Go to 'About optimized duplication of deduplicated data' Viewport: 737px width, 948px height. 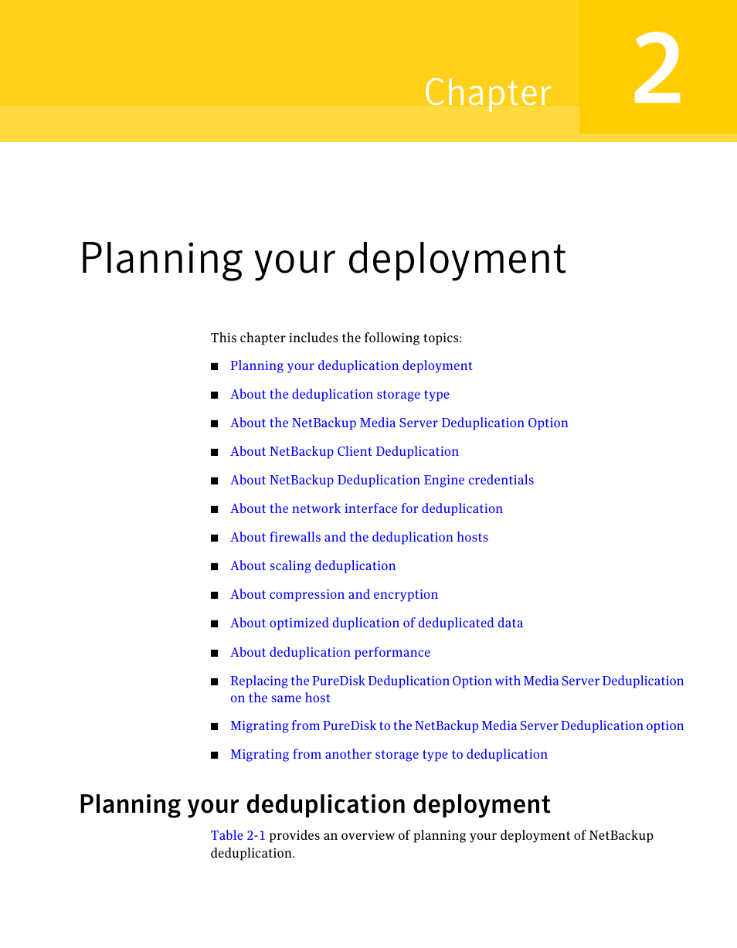(376, 624)
